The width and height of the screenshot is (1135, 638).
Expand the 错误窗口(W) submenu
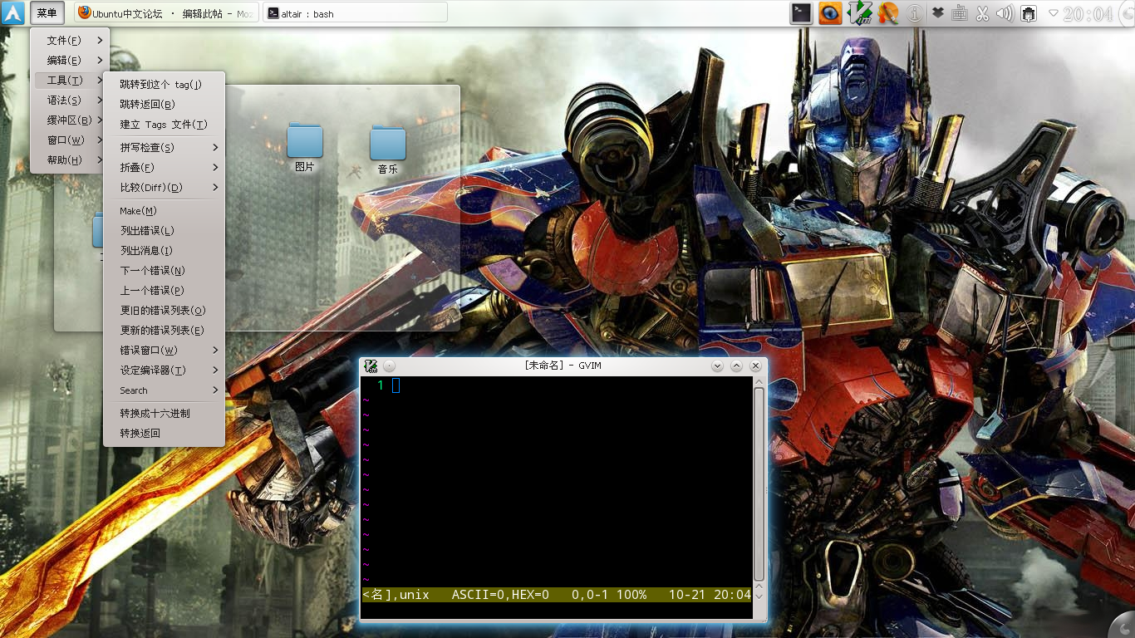coord(164,350)
